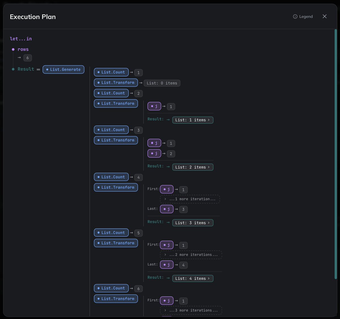
Task: Select First j chip above '1 more iteration'
Action: pos(167,189)
